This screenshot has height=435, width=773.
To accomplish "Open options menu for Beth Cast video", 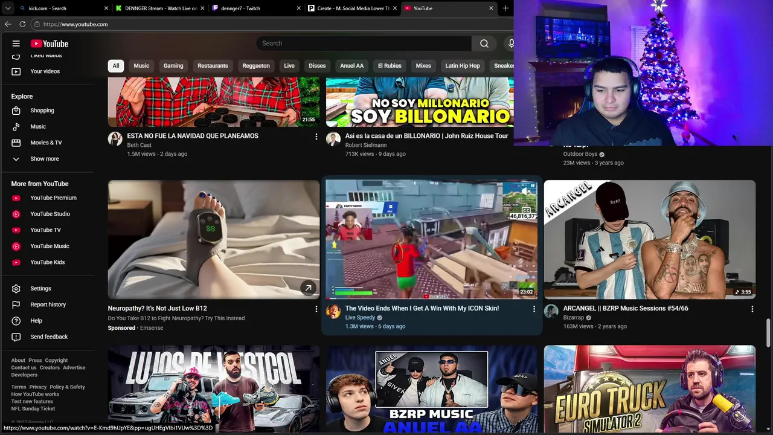I will click(316, 137).
